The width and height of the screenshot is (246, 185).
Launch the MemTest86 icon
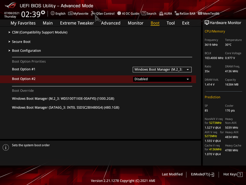pyautogui.click(x=200, y=13)
